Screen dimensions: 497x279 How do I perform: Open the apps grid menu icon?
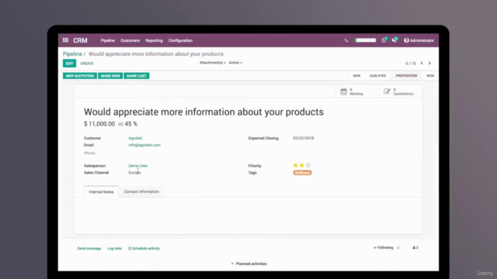click(x=65, y=40)
